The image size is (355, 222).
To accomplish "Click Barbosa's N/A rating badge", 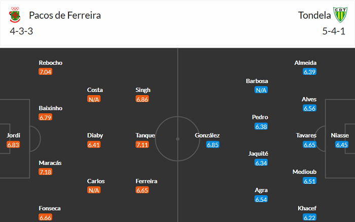I will (x=261, y=90).
